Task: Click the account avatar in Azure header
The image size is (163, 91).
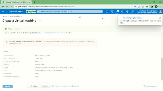Action: point(160,12)
